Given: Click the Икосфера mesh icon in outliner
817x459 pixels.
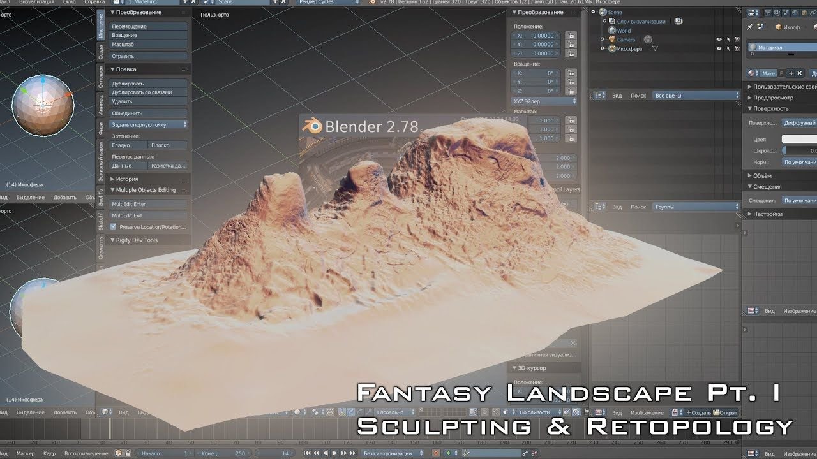Looking at the screenshot, I should [611, 48].
